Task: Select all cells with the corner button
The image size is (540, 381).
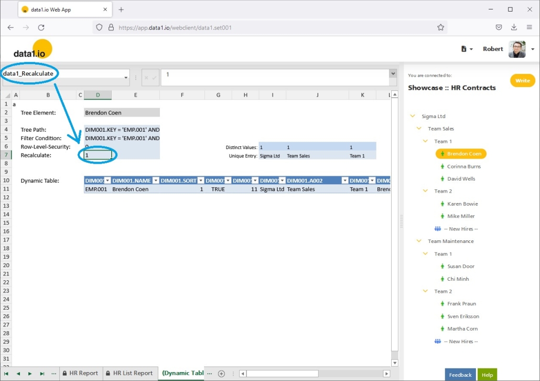Action: (7, 95)
